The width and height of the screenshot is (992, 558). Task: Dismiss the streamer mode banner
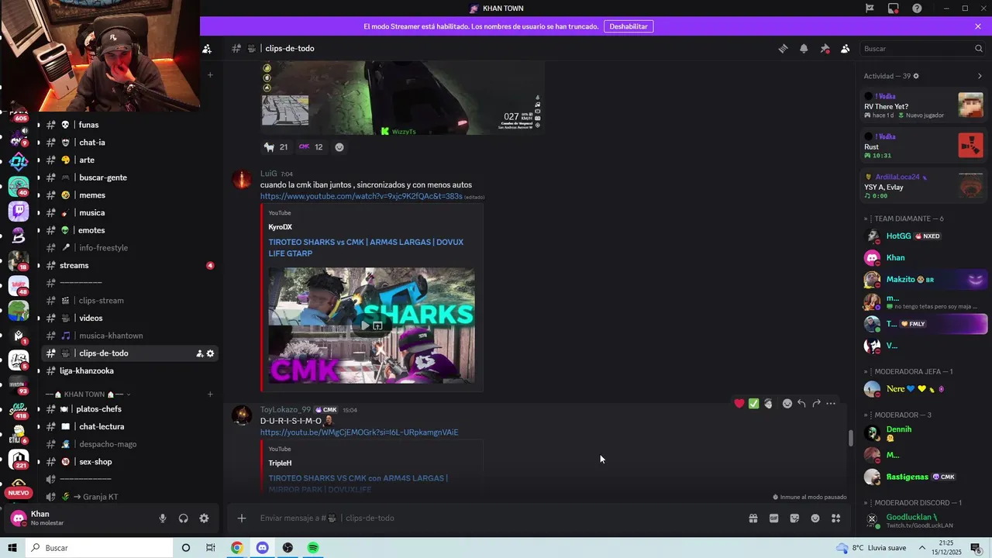(978, 26)
